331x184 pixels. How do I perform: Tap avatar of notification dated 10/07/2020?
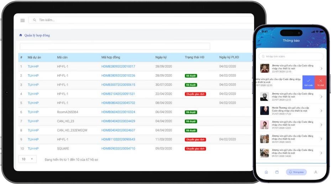pos(264,139)
